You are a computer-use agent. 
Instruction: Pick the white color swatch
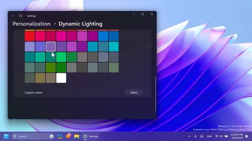61,78
